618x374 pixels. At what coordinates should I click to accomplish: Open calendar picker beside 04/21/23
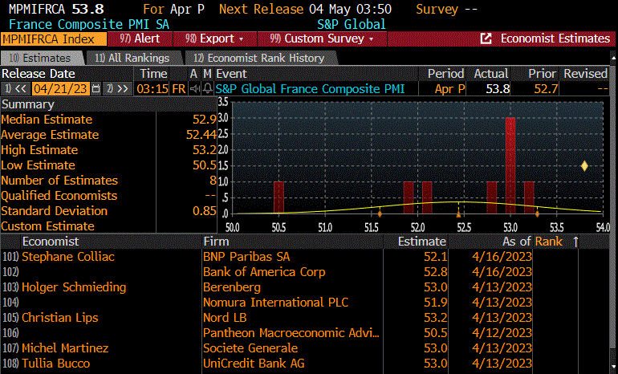[x=96, y=88]
